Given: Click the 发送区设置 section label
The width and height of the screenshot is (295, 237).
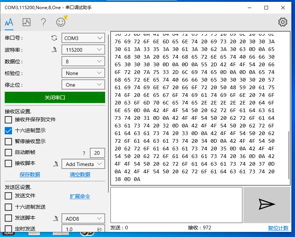Looking at the screenshot, I should [18, 187].
